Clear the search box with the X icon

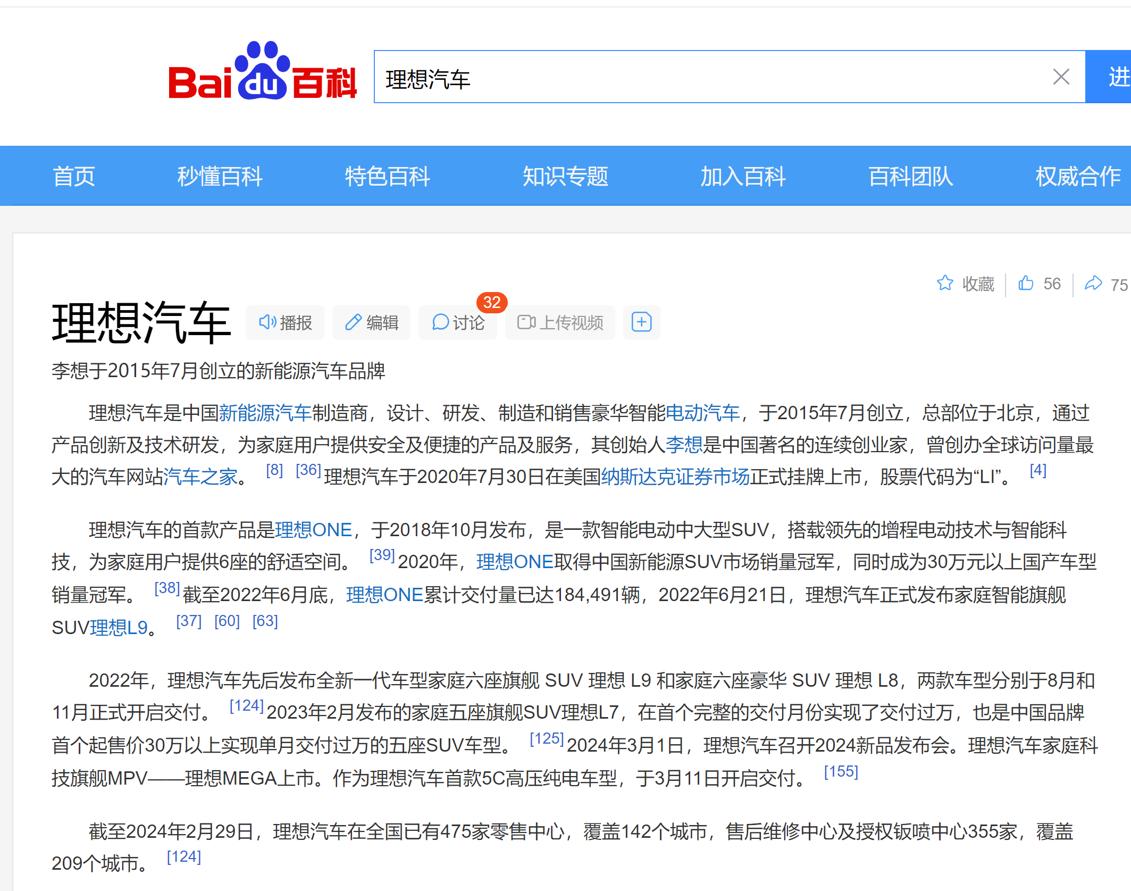coord(1061,77)
